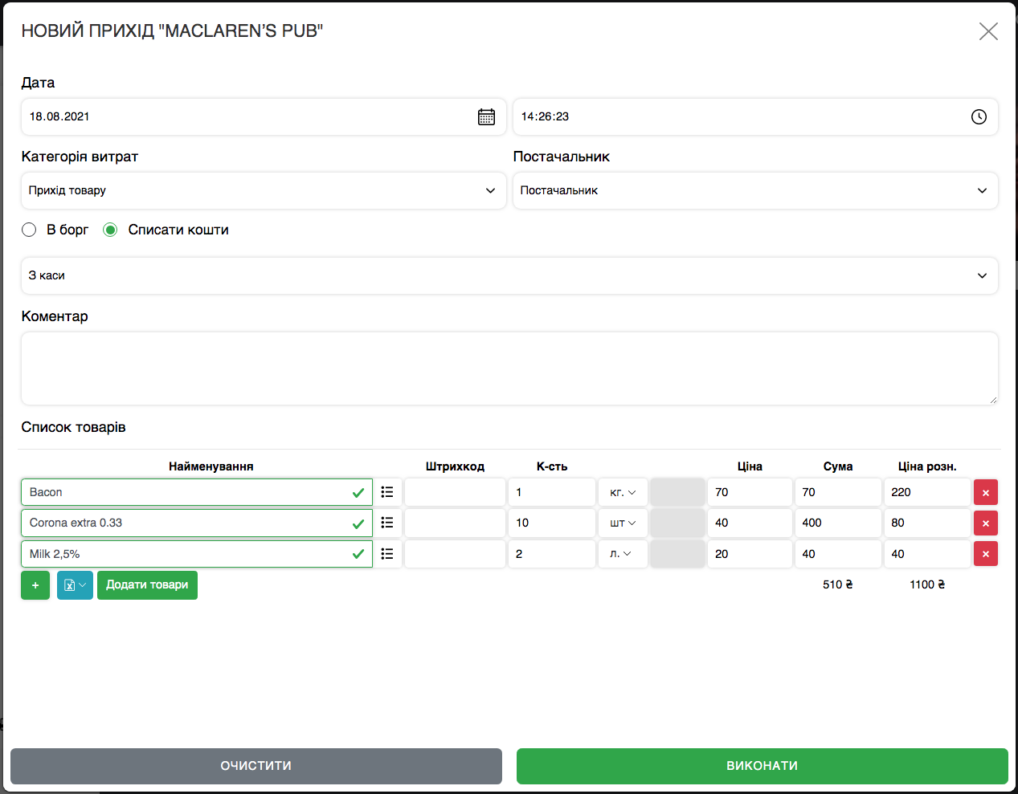The width and height of the screenshot is (1018, 794).
Task: Open the "Постачальник" supplier dropdown
Action: pos(754,190)
